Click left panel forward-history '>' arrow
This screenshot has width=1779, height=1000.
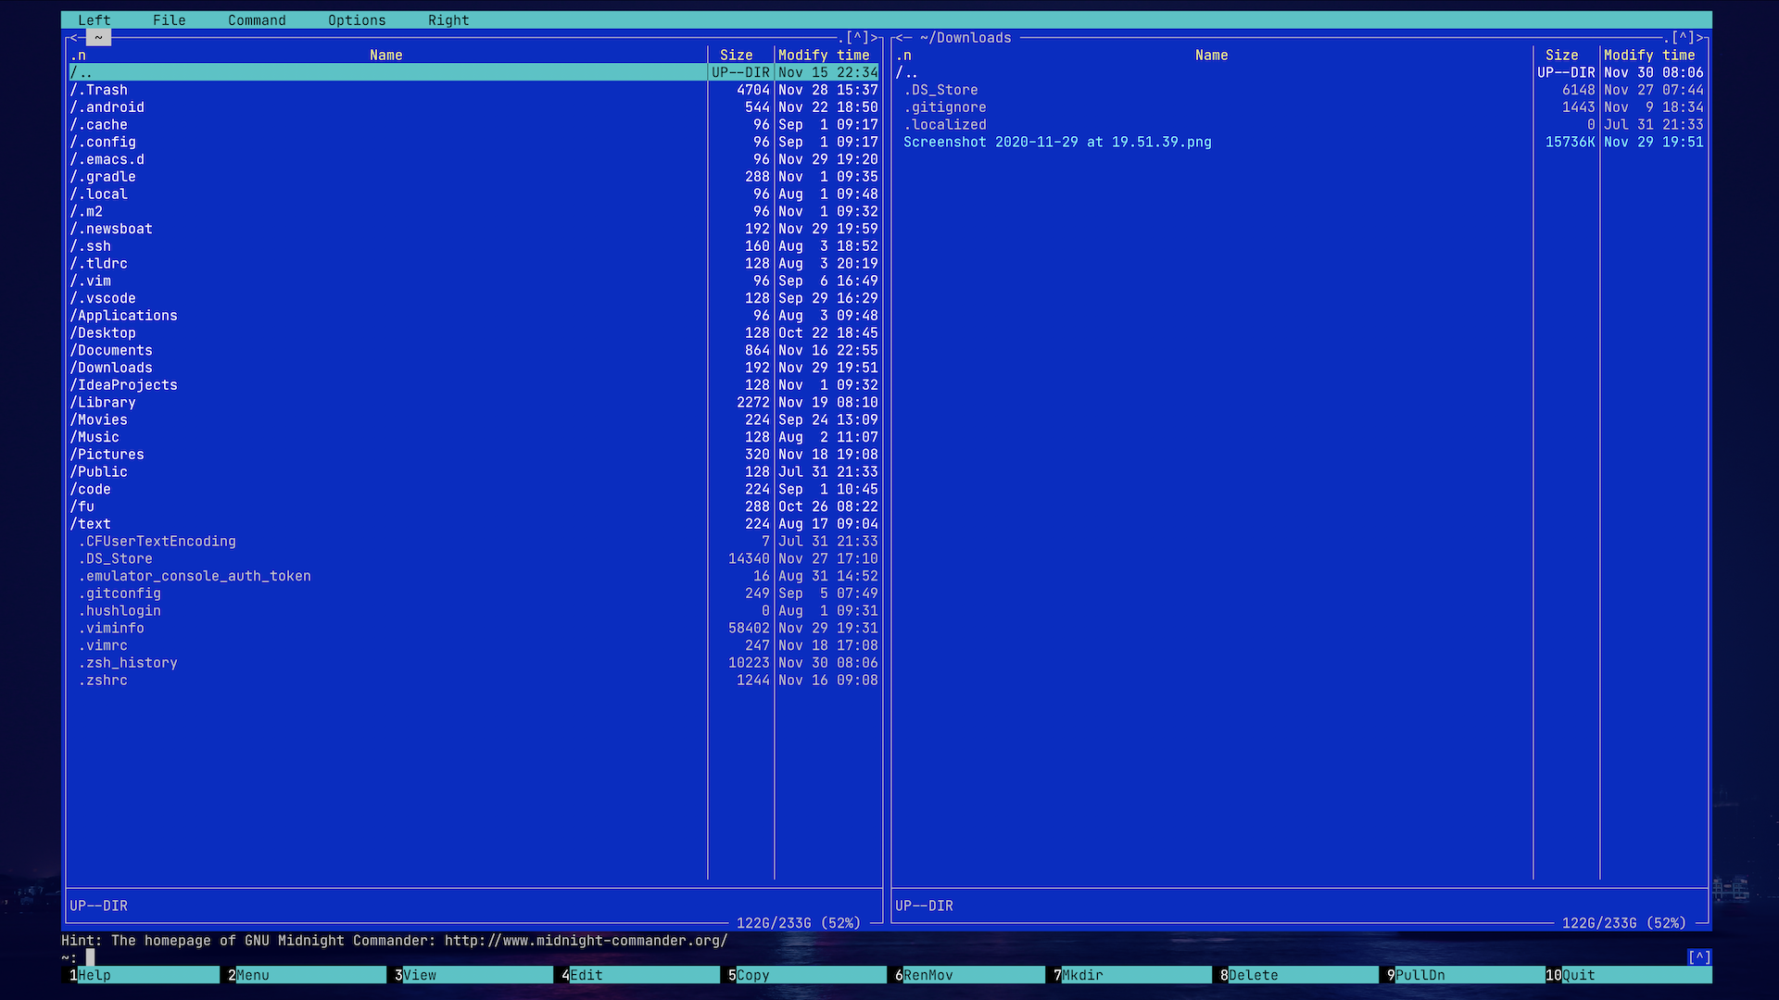pos(875,38)
